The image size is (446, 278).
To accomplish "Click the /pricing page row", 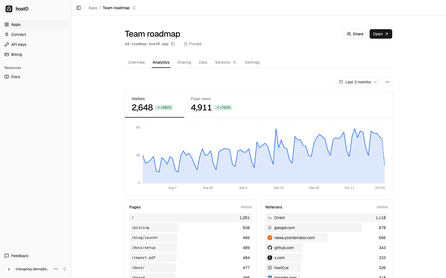I will [191, 228].
